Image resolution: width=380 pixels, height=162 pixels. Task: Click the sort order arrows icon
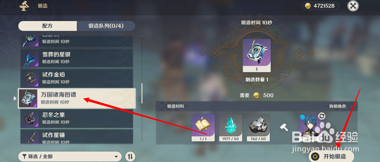[x=130, y=156]
